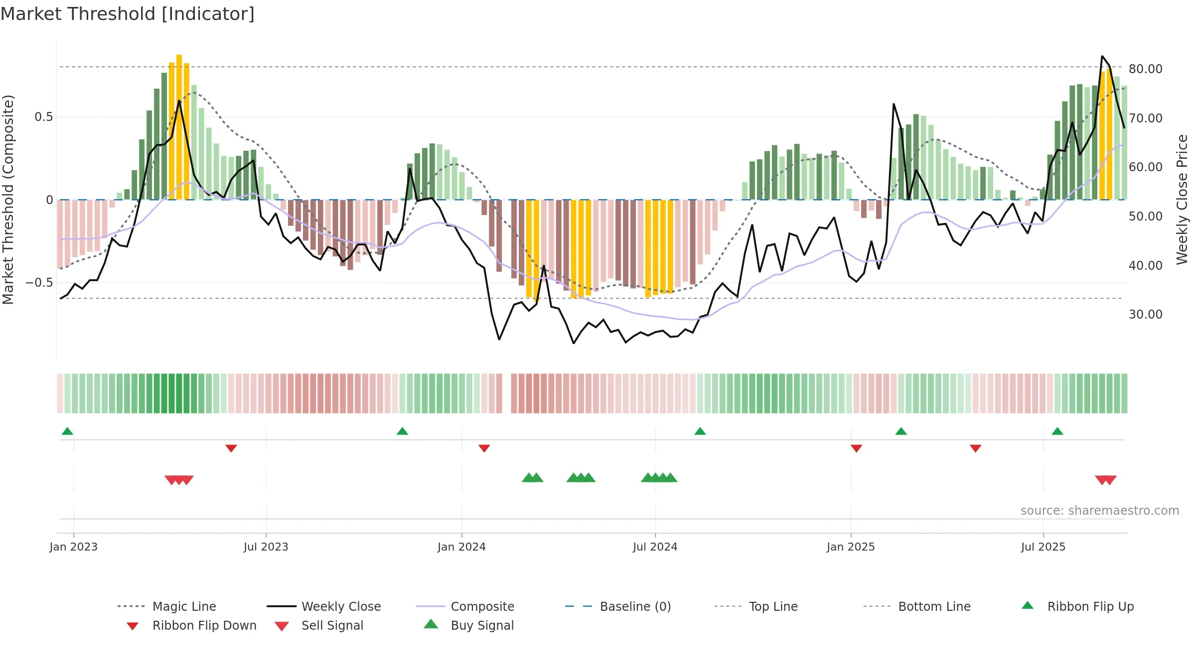Screen dimensions: 1196x672
Task: Click the tallest yellow bar in spring 2023
Action: click(179, 127)
